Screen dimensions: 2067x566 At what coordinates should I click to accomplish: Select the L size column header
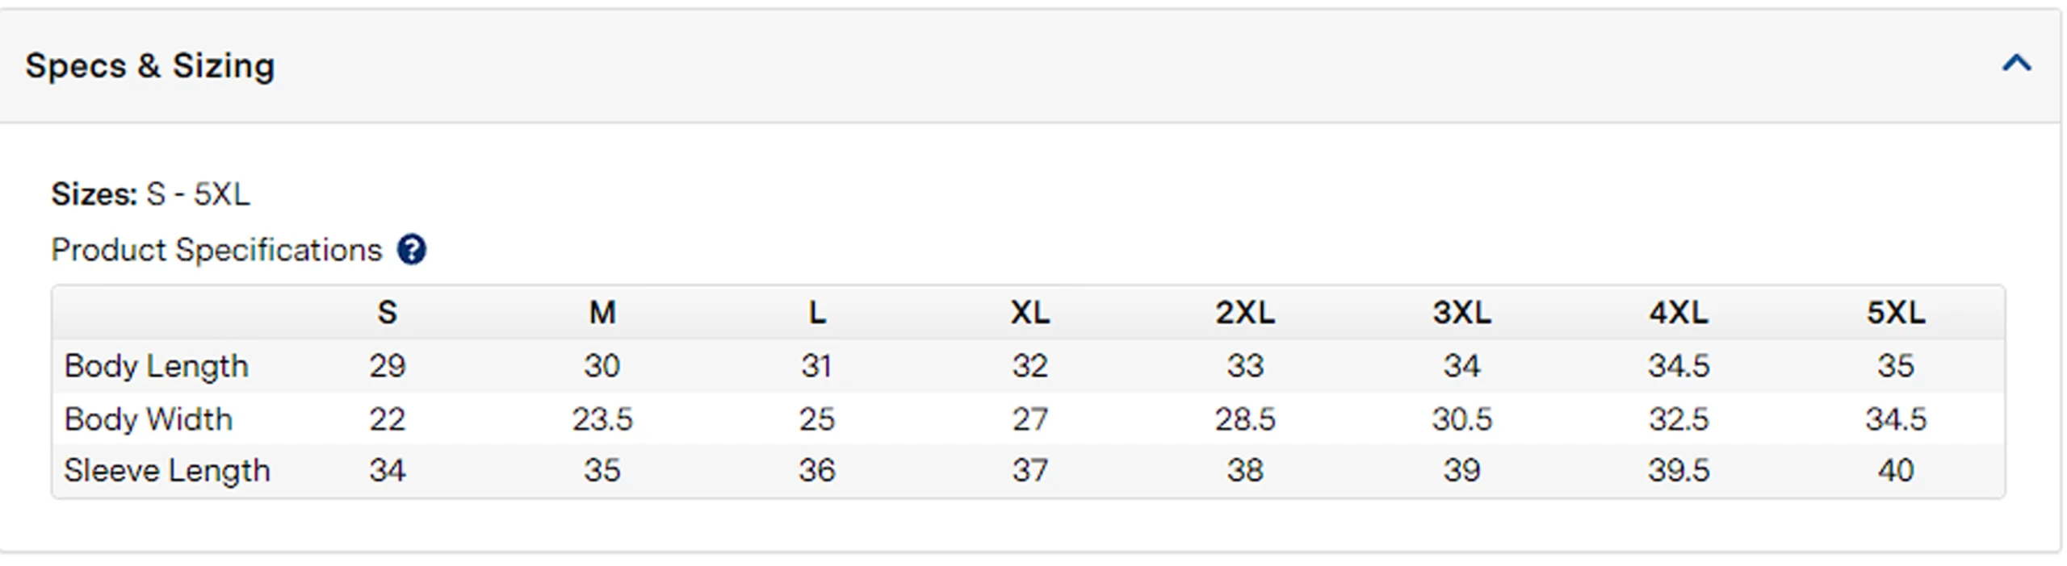(x=817, y=312)
